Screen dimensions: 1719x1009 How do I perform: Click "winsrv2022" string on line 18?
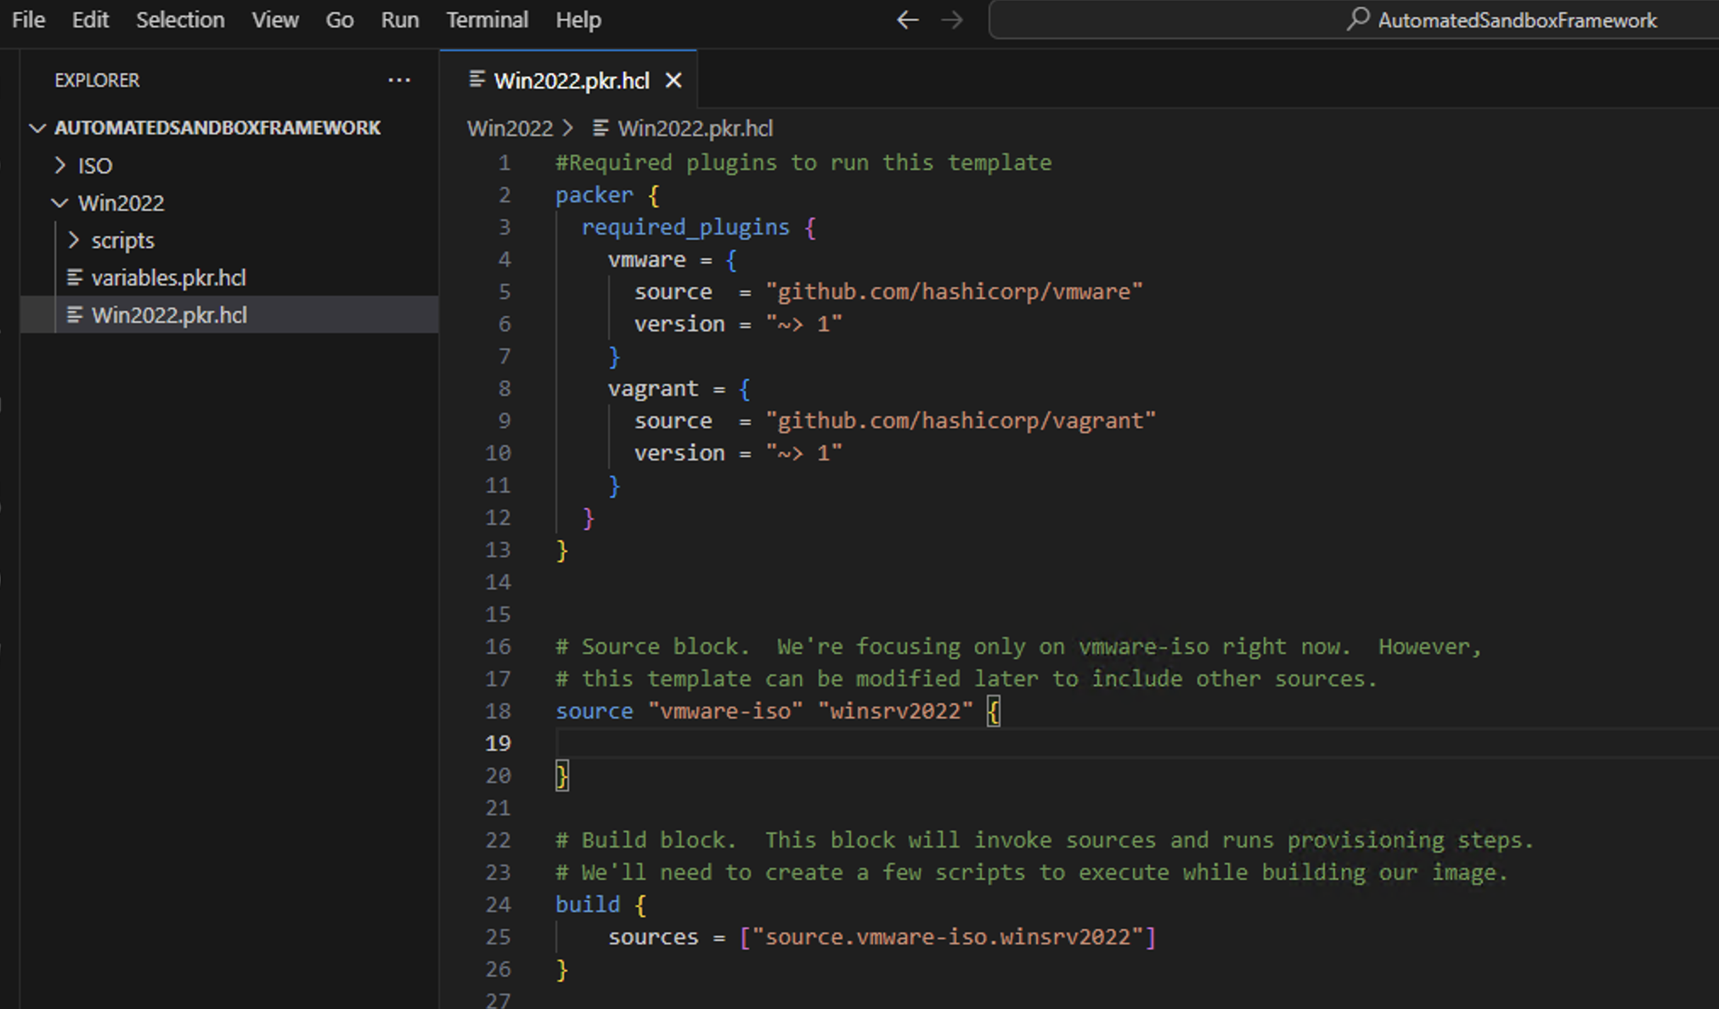(895, 711)
